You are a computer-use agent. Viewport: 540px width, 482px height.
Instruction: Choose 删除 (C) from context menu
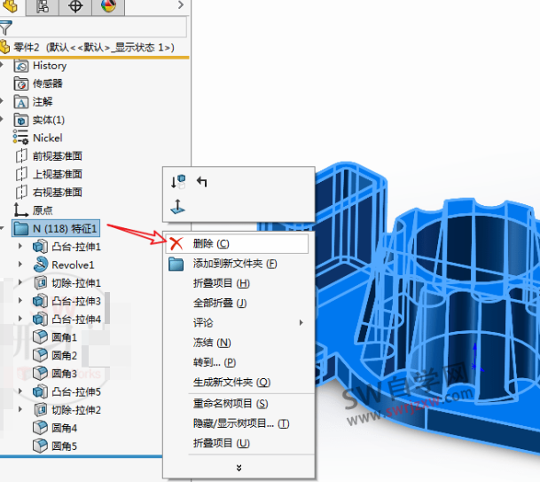pos(237,244)
